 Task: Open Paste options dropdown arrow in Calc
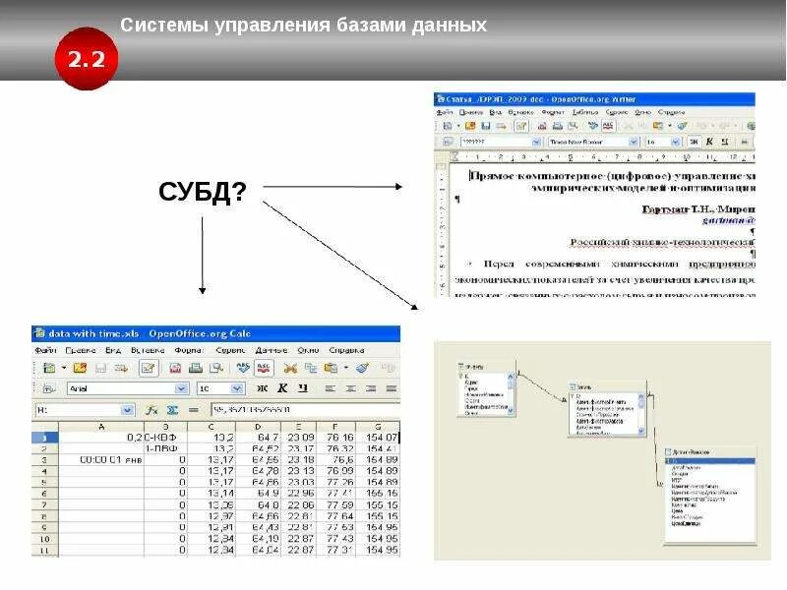(346, 368)
